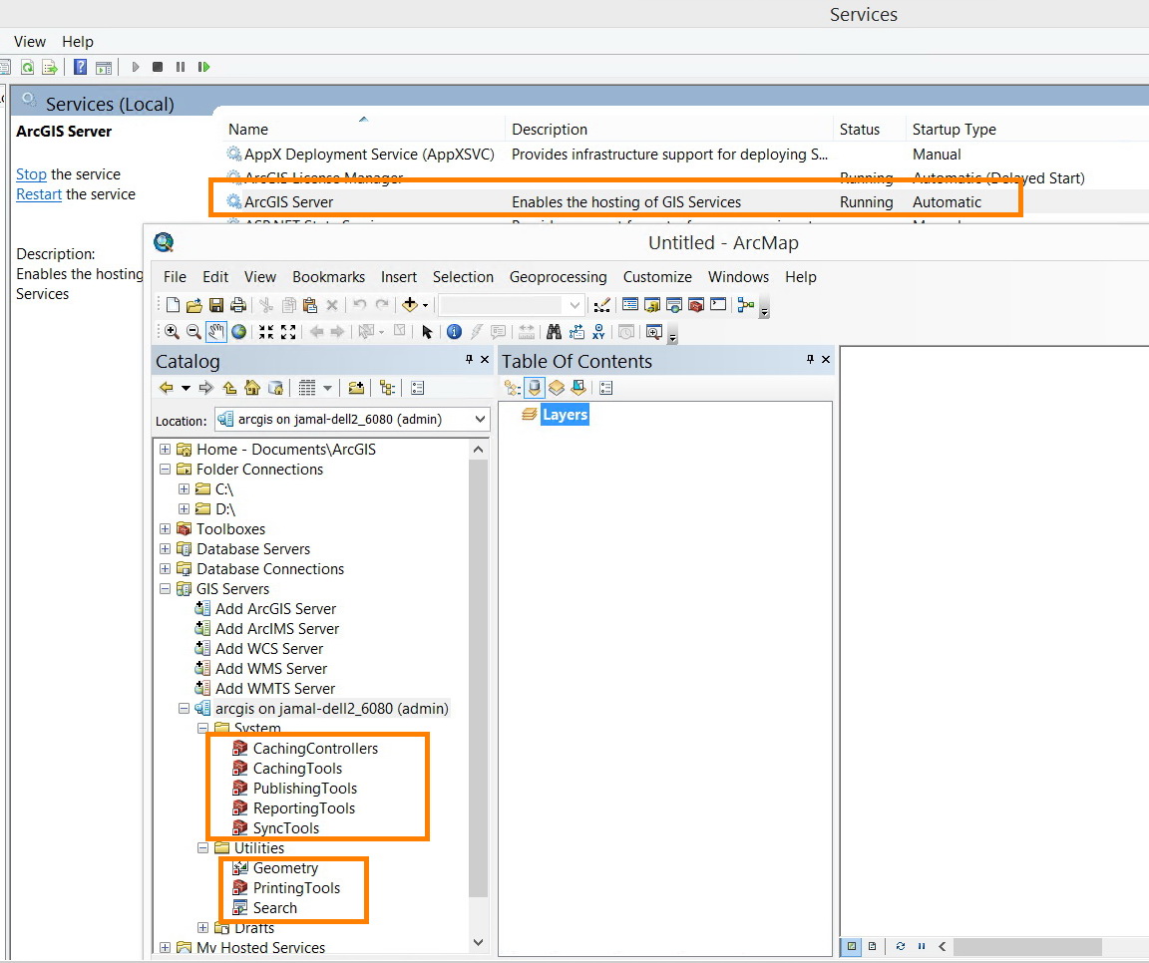Open the Catalog Location dropdown
The width and height of the screenshot is (1149, 963).
point(480,420)
